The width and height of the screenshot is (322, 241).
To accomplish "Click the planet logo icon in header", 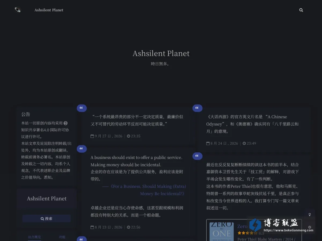I will click(18, 10).
